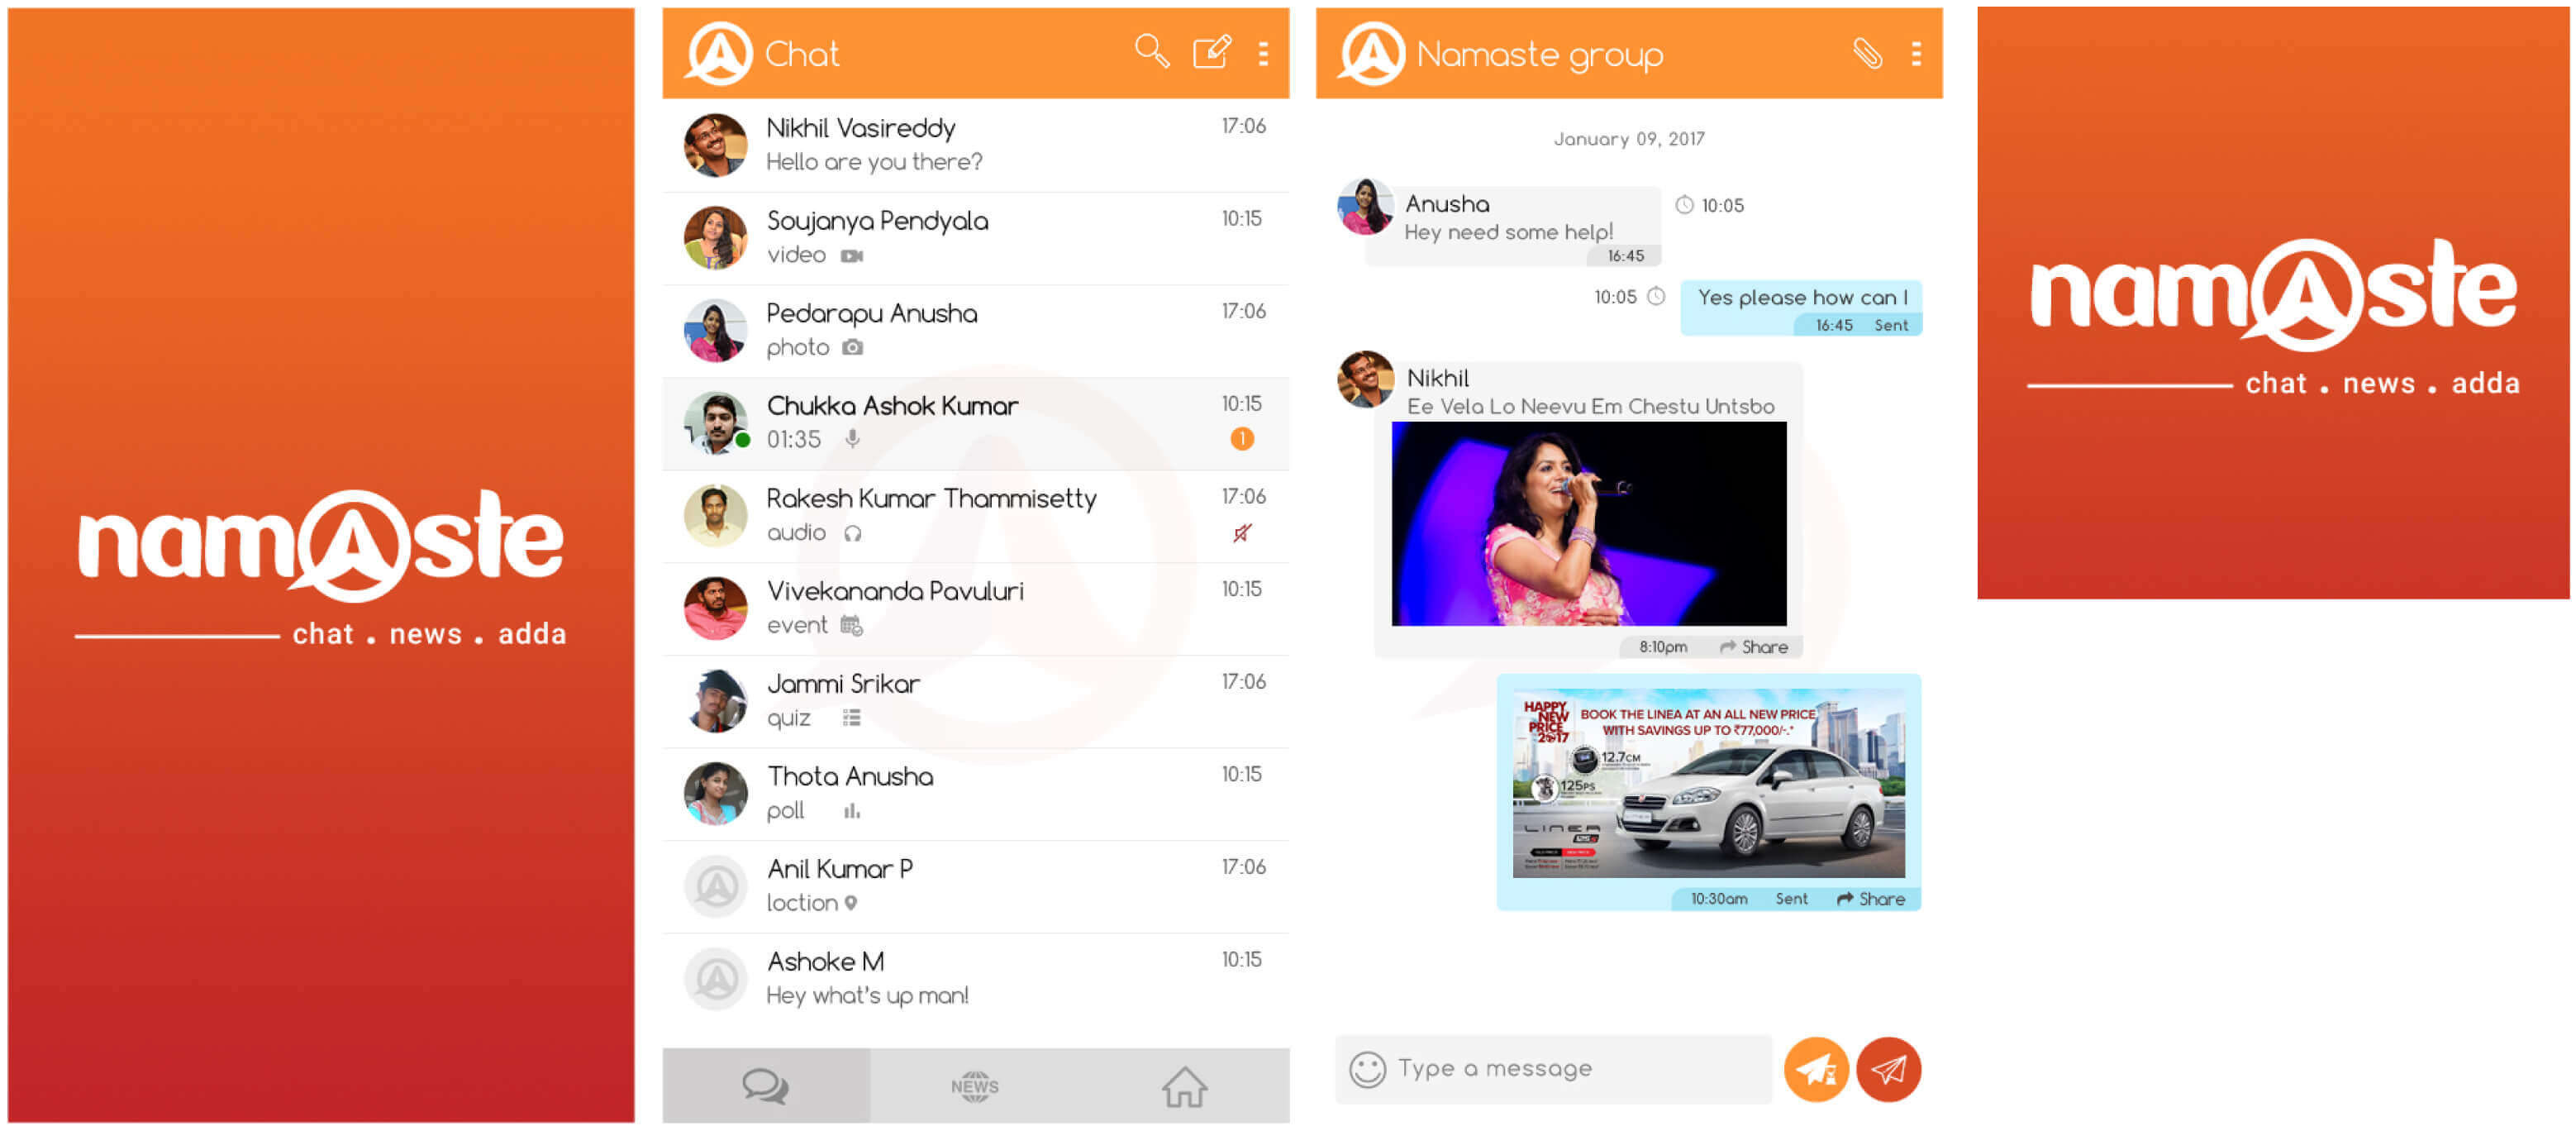Viewport: 2576px width, 1131px height.
Task: Share the Linea car advertisement message
Action: click(x=1871, y=899)
